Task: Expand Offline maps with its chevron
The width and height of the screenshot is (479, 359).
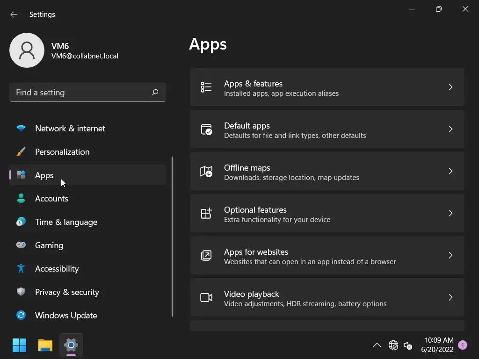Action: [x=450, y=171]
